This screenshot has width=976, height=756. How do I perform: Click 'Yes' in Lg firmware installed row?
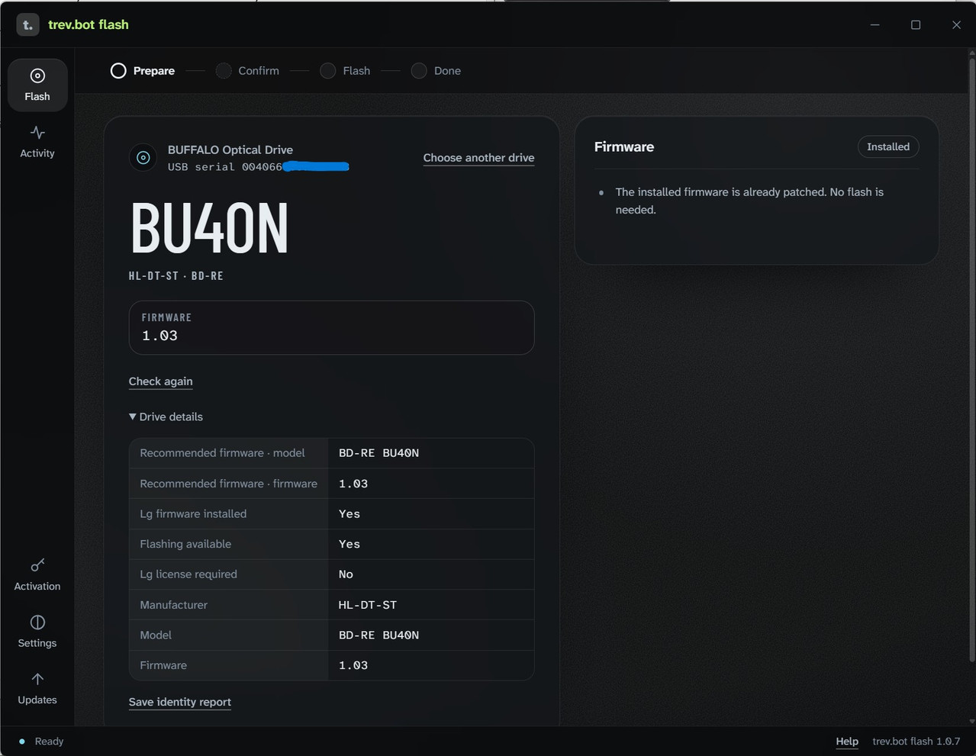point(349,514)
